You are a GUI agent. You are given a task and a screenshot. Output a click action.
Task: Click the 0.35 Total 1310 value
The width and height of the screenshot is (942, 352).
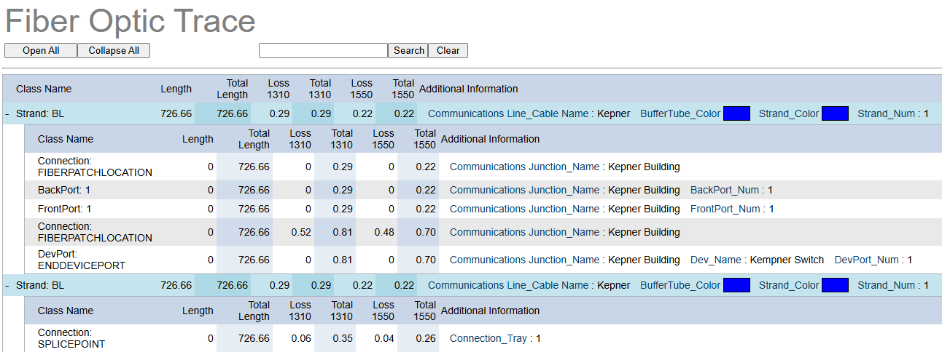click(343, 338)
